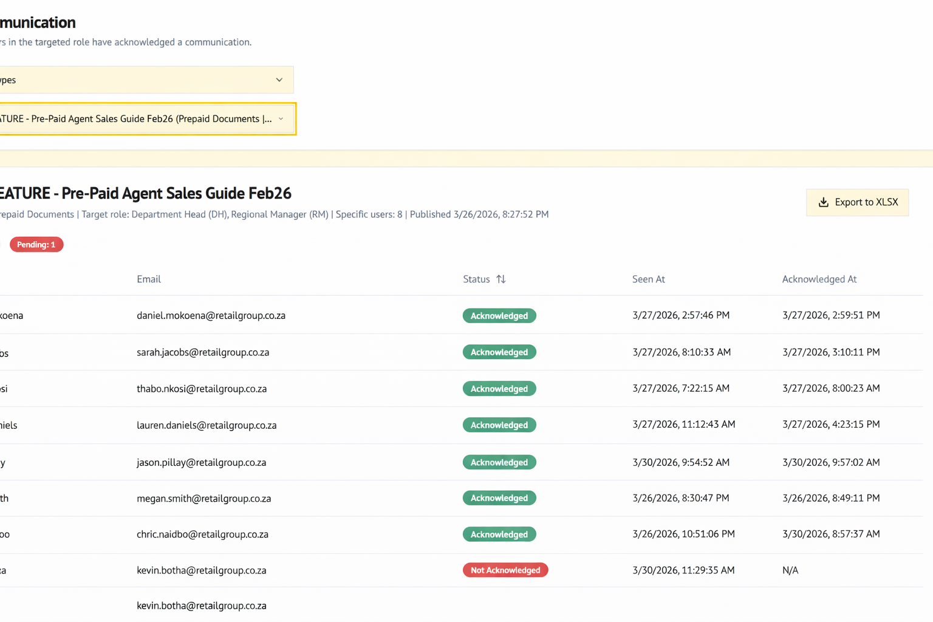Viewport: 933px width, 622px height.
Task: Select the thabo.nkosi@retailgroup.co.za row email
Action: pos(202,389)
